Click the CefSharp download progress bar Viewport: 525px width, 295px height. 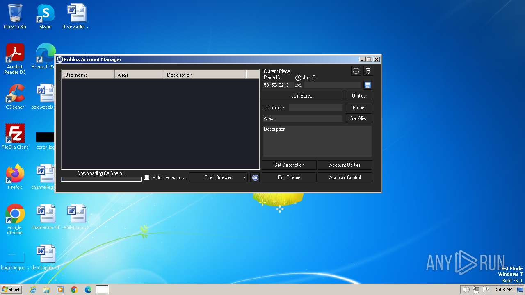(101, 179)
